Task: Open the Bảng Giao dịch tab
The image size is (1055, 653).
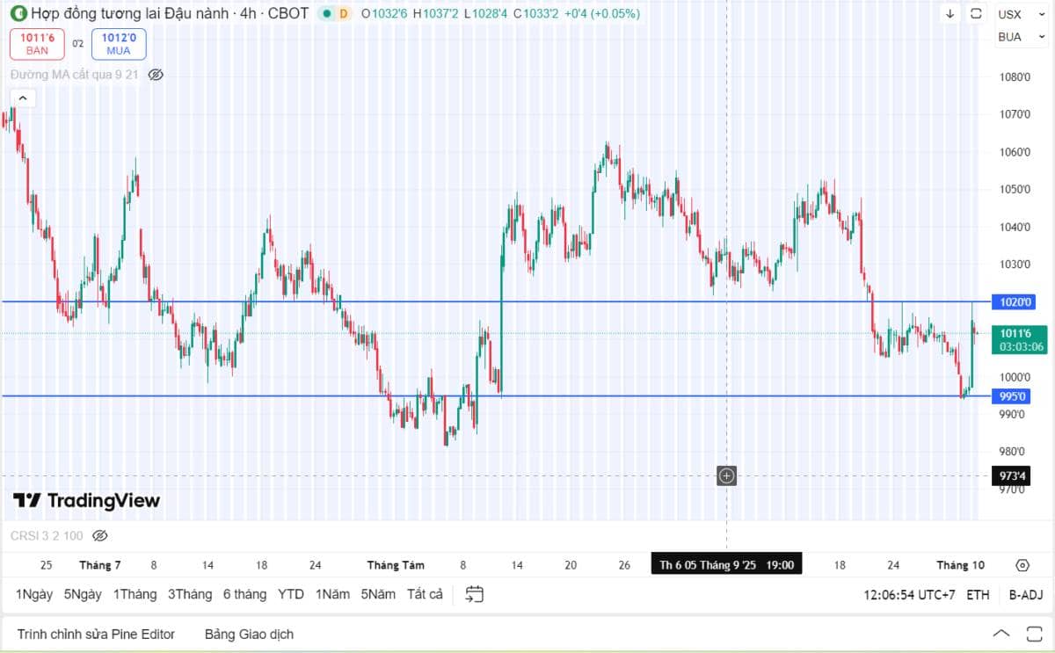Action: tap(249, 634)
